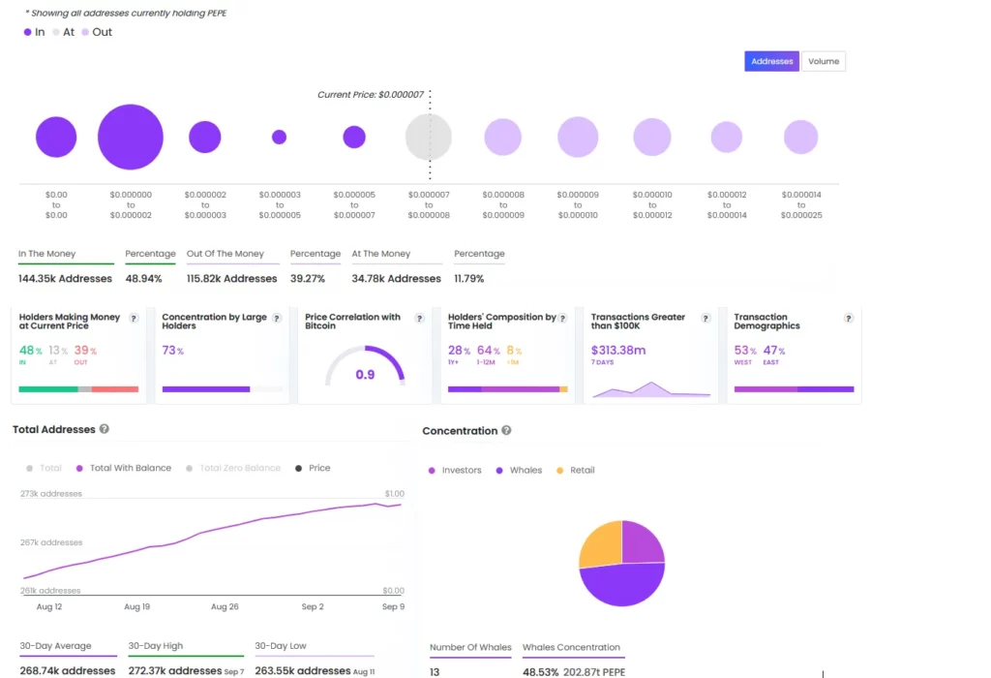Click the transactions sparkline chart
Image resolution: width=991 pixels, height=678 pixels.
[x=651, y=389]
